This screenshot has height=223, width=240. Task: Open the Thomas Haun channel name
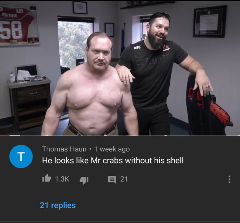click(64, 149)
